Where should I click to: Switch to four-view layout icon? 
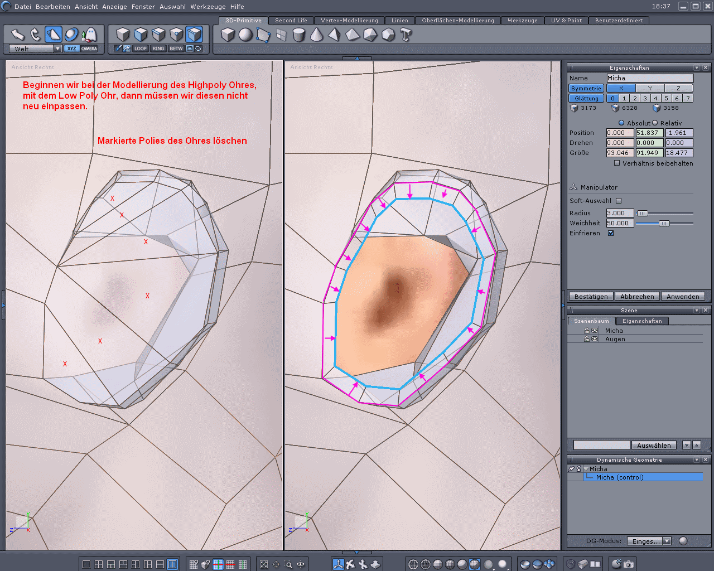coord(99,564)
